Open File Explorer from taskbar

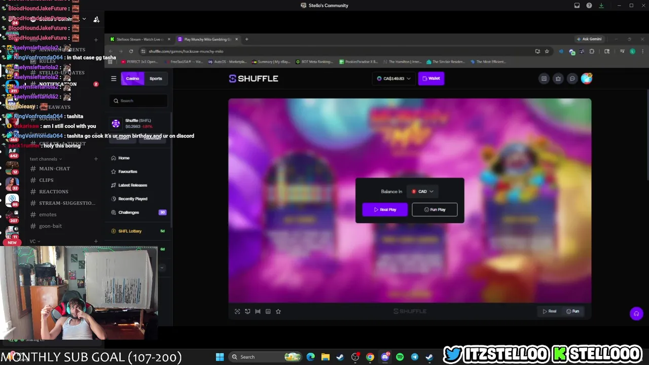[x=325, y=357]
